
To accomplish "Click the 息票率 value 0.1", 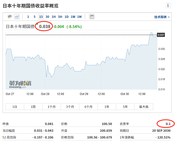I will coord(168,124).
